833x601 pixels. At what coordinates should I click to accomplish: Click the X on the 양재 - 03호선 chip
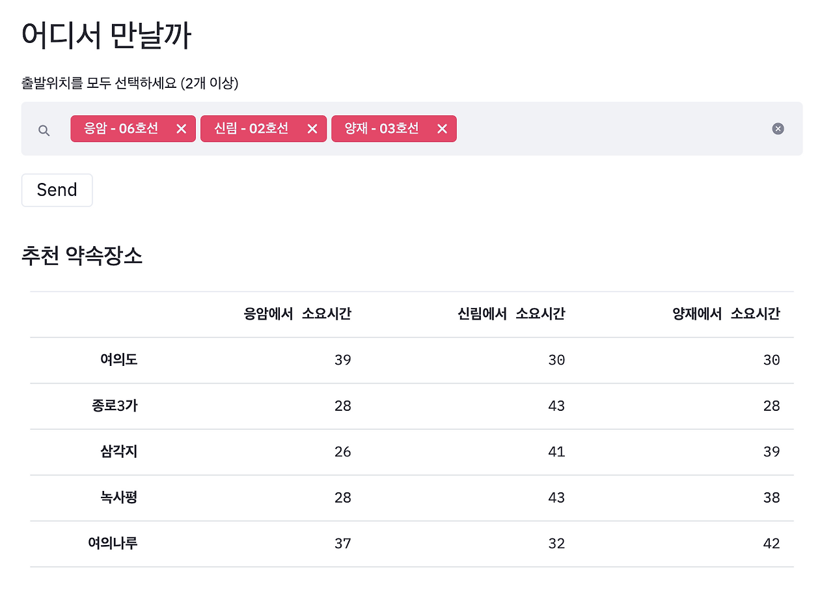pos(442,128)
